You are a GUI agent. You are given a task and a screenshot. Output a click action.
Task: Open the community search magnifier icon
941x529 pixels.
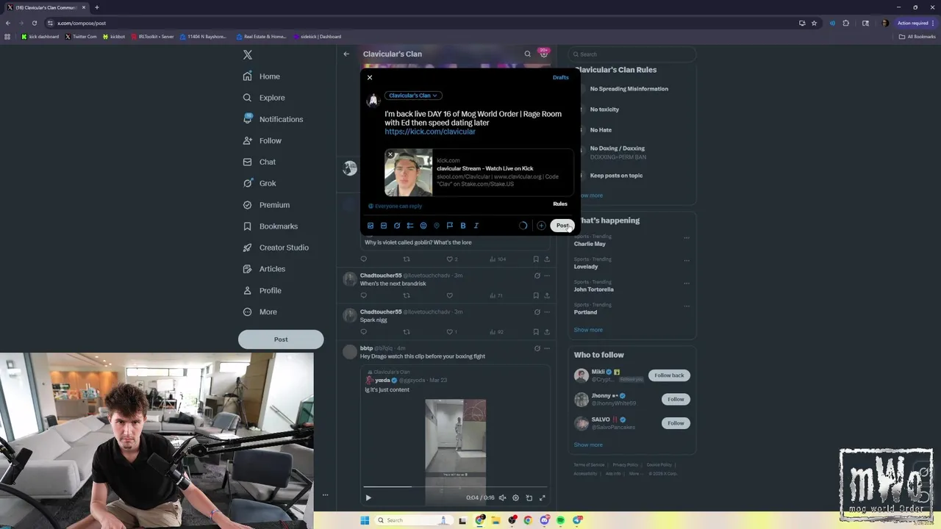[527, 54]
